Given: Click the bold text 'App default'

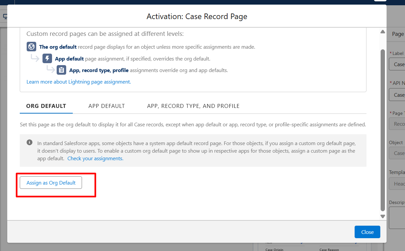Looking at the screenshot, I should tap(69, 59).
